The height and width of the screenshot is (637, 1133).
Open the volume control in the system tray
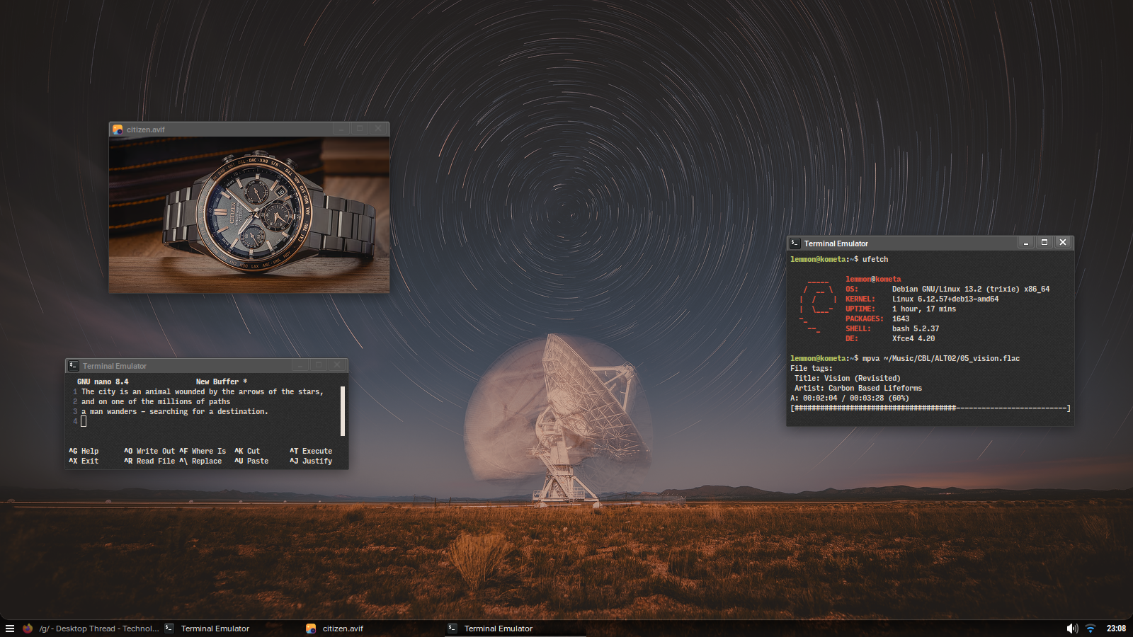click(x=1072, y=629)
